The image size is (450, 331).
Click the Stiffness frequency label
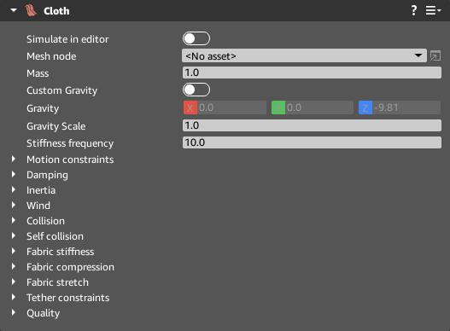70,143
